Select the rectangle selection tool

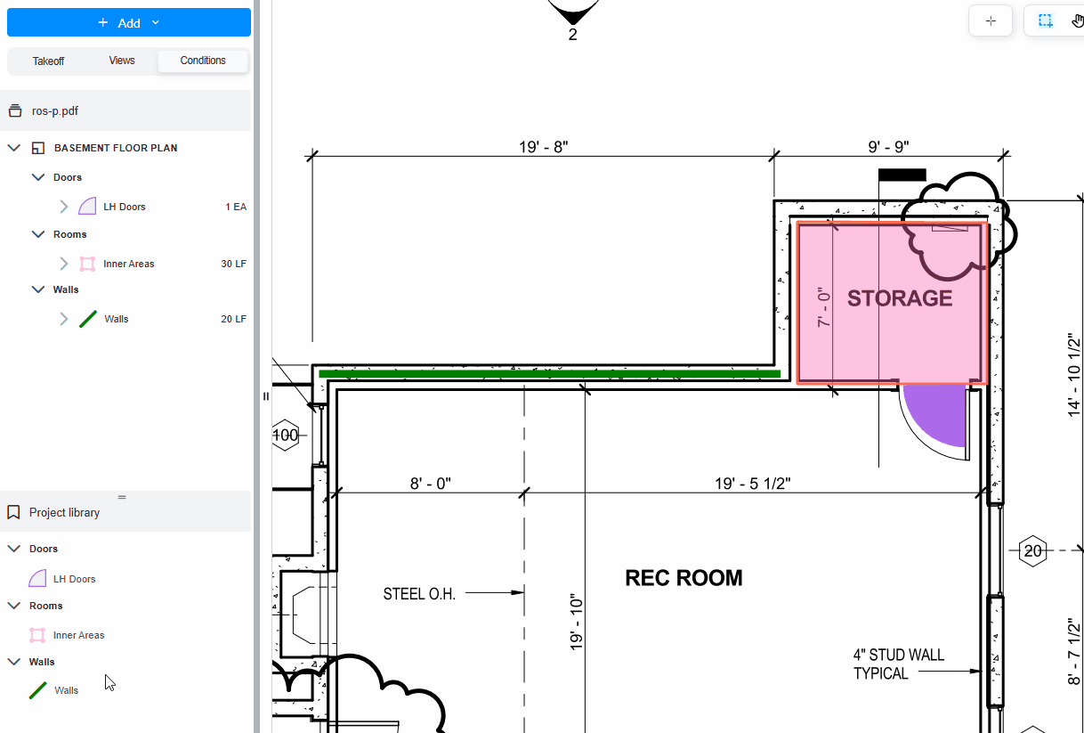click(1045, 21)
